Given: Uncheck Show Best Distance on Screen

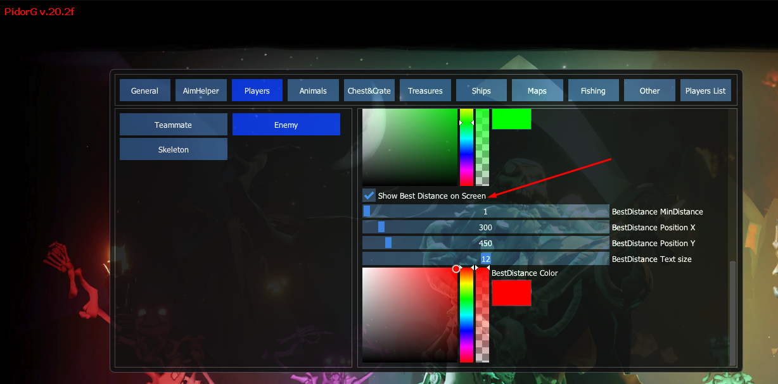Looking at the screenshot, I should coord(369,195).
